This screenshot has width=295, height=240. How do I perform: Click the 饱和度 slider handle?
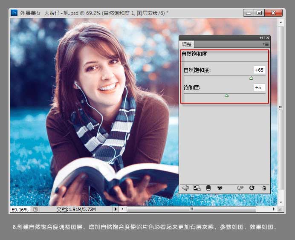coord(226,95)
